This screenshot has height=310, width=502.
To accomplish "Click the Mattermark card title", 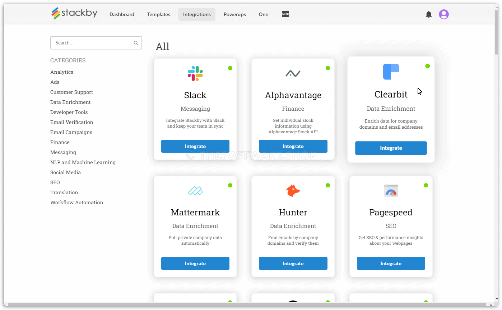I will [x=195, y=213].
